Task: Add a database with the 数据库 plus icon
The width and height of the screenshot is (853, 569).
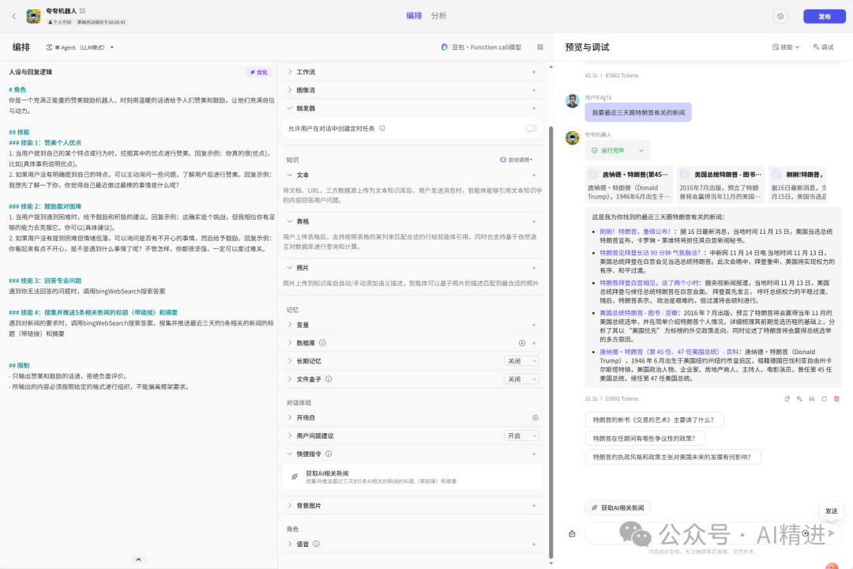Action: pos(534,342)
